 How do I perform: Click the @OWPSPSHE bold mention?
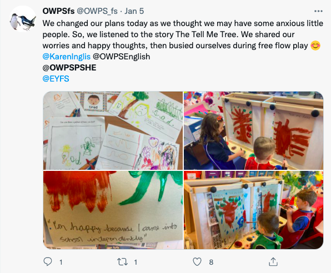click(69, 68)
